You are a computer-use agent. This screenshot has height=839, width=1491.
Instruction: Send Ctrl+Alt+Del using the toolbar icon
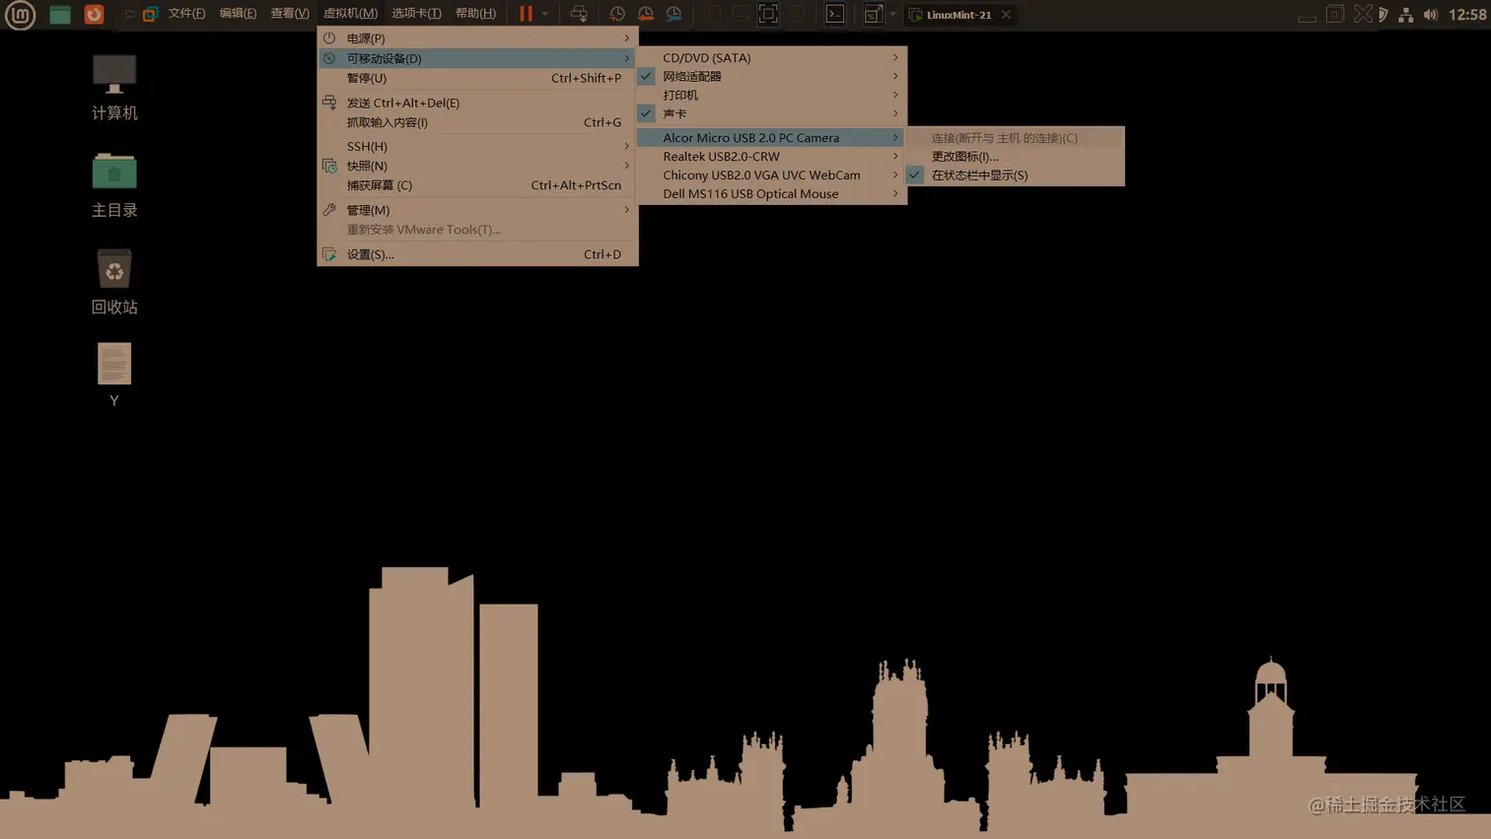(579, 14)
